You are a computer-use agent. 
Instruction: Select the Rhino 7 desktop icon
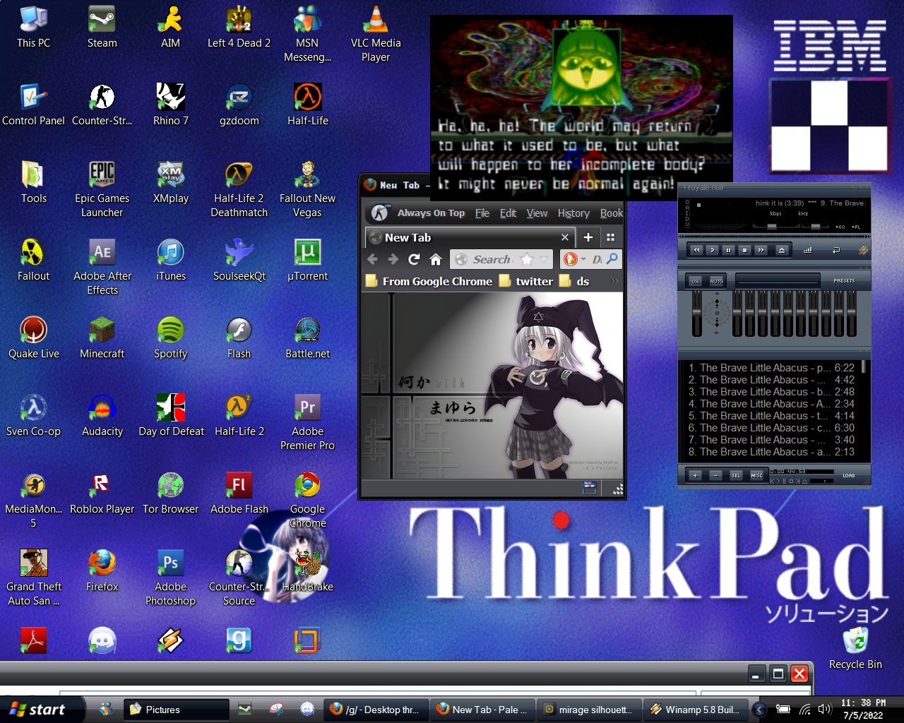coord(170,106)
